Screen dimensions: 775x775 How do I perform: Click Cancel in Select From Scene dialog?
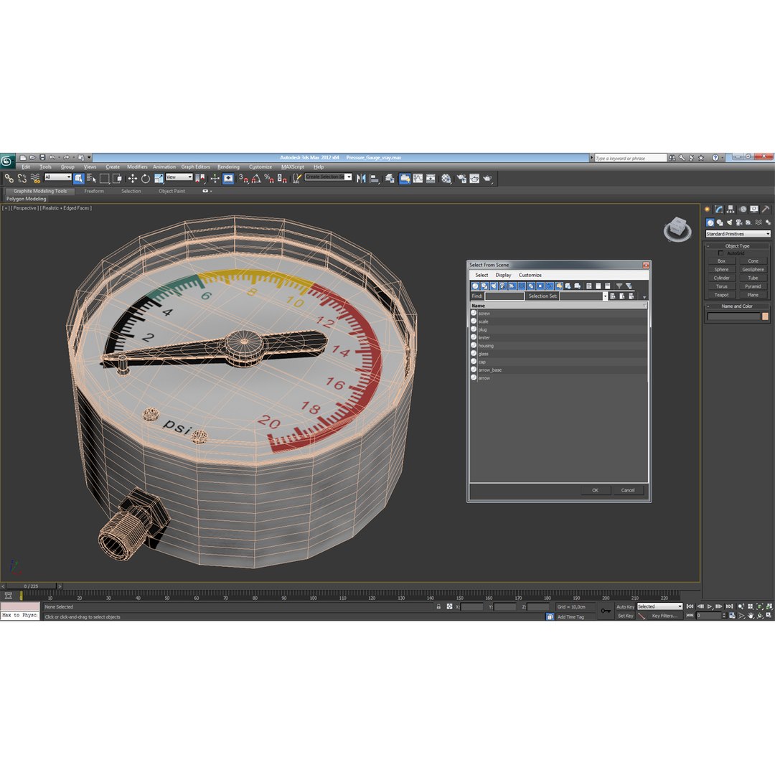point(628,490)
